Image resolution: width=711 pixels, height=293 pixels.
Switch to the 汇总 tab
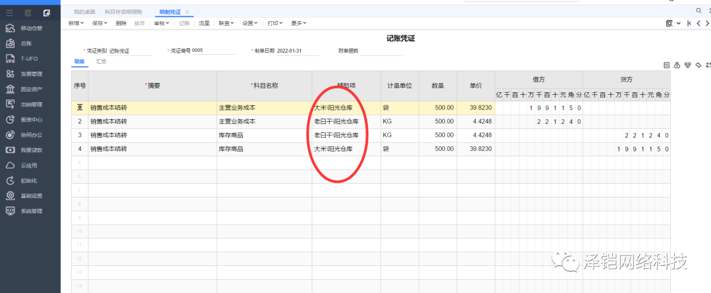coord(101,61)
